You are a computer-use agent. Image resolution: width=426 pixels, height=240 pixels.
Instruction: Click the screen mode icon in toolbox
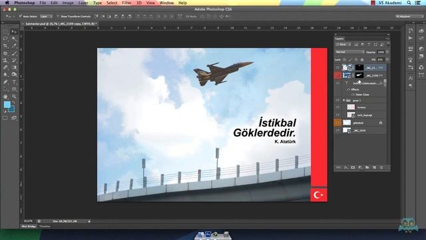[x=14, y=118]
